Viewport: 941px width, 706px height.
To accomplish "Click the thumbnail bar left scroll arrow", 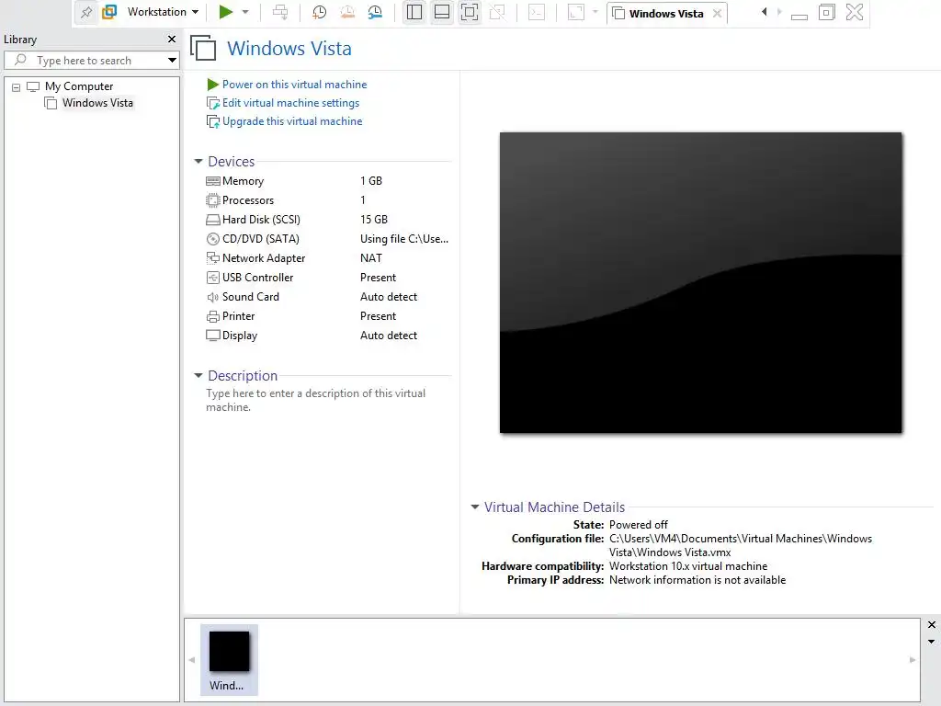I will coord(192,660).
